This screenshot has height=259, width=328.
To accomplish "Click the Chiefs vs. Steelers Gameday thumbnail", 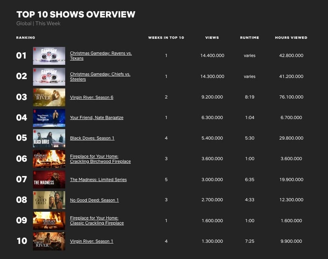I will [x=49, y=77].
